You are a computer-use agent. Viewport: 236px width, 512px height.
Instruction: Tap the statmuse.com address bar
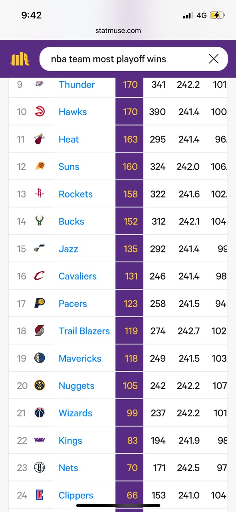point(118,30)
